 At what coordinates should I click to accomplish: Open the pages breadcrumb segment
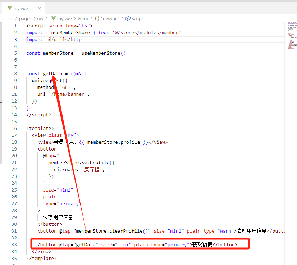tap(25, 19)
